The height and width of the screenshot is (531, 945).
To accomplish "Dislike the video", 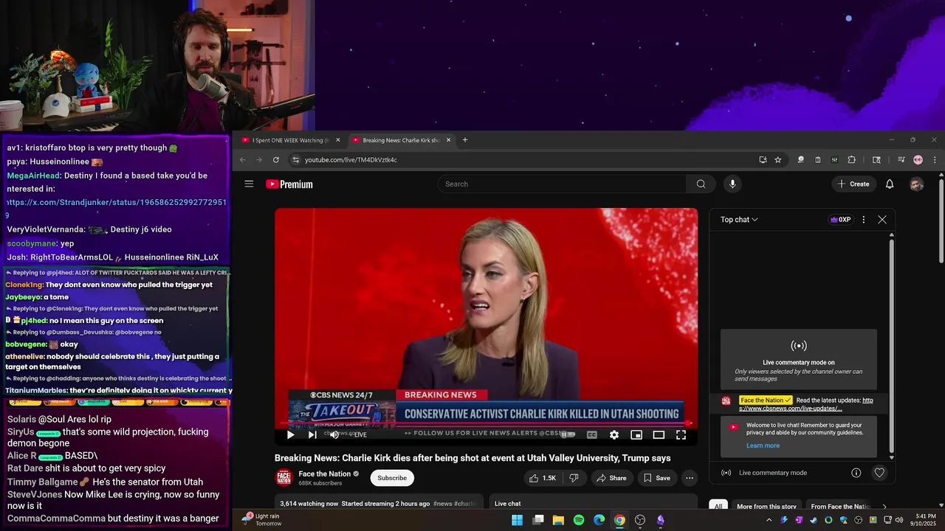I will tap(574, 478).
